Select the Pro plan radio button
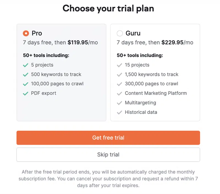This screenshot has height=194, width=220. click(x=26, y=33)
